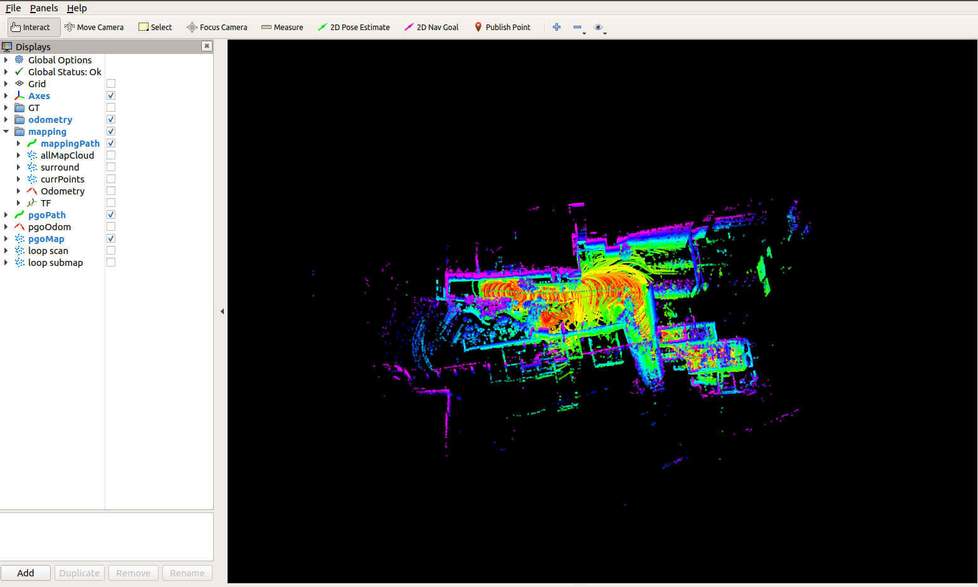The image size is (978, 587).
Task: Close the Displays panel
Action: click(207, 46)
